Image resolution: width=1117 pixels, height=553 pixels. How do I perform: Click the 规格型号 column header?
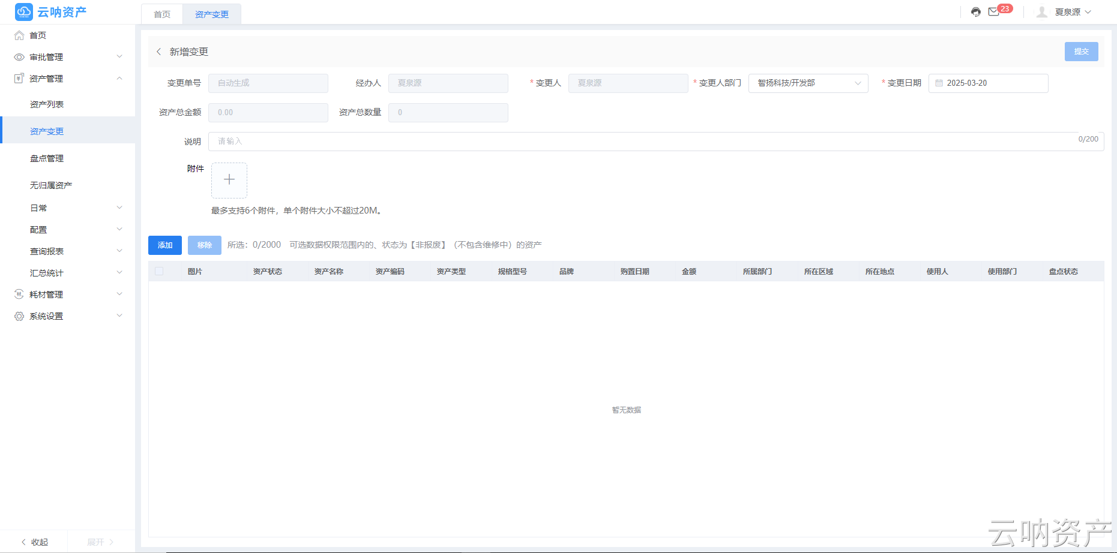pos(513,272)
